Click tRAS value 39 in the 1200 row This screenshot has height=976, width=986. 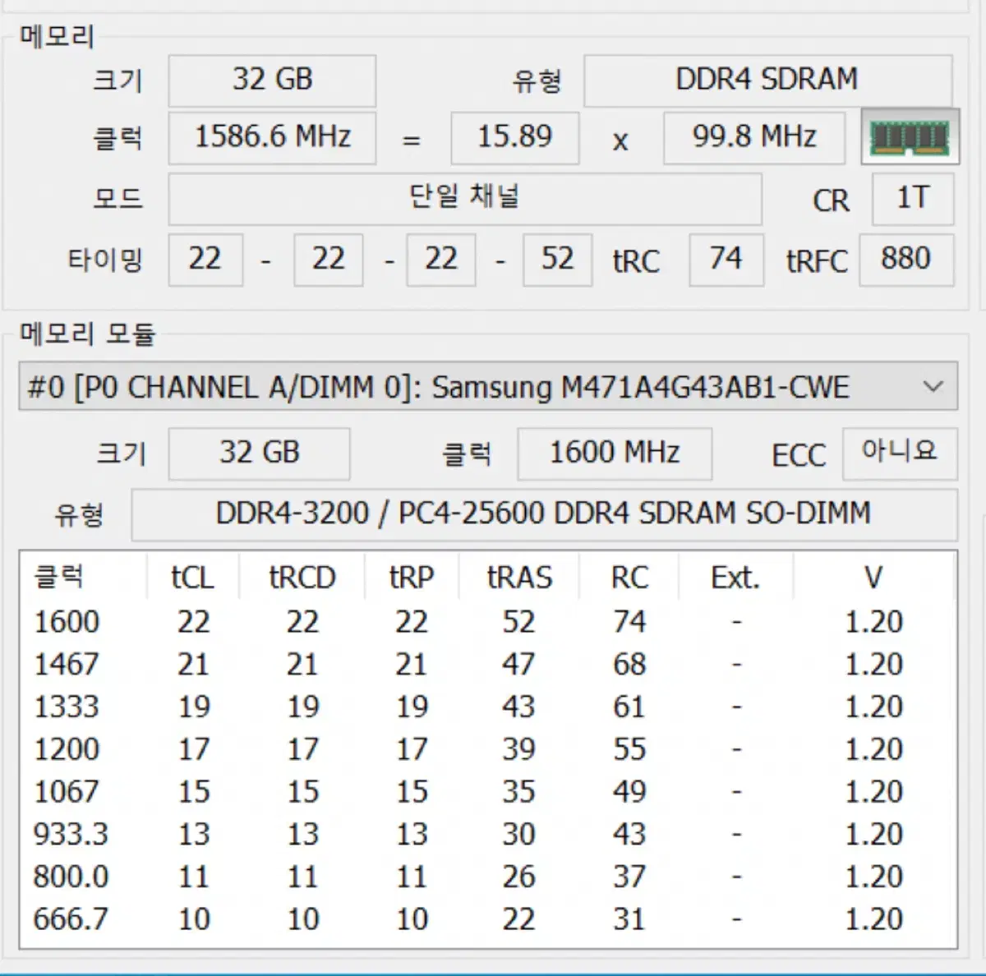(518, 749)
